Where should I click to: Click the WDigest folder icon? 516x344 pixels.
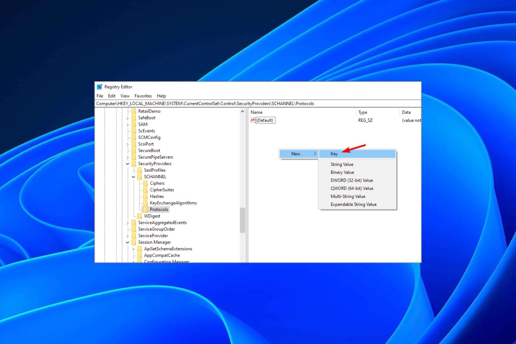click(139, 216)
